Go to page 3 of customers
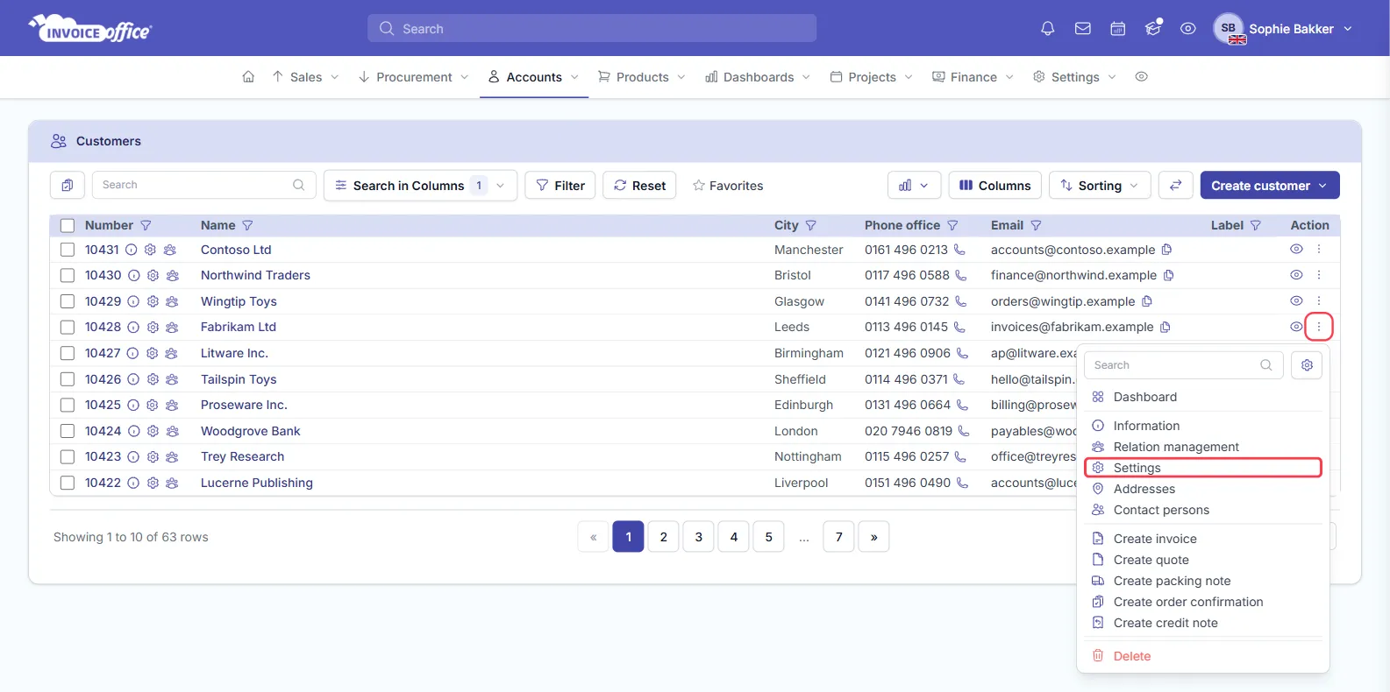Image resolution: width=1390 pixels, height=692 pixels. coord(699,537)
